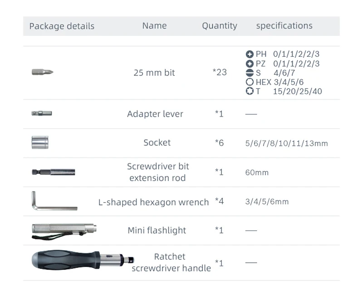Click the 60mm specification text

click(257, 173)
